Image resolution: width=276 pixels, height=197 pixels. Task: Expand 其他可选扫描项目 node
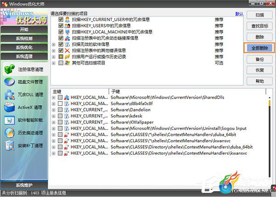pos(53,63)
